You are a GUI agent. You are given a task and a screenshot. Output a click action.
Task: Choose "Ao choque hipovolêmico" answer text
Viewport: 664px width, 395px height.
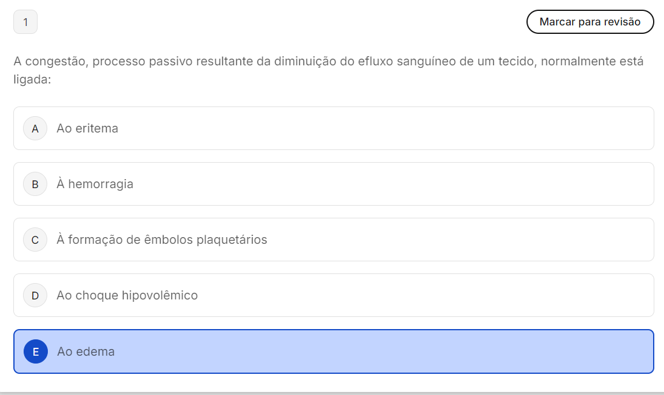pos(127,295)
